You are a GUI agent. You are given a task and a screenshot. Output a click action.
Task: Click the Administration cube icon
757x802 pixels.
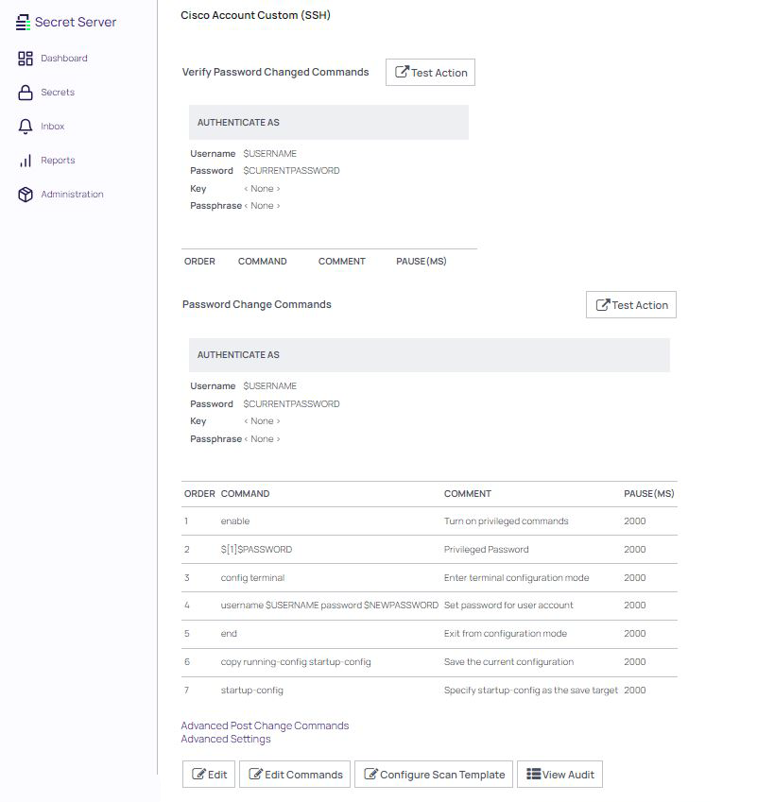pyautogui.click(x=26, y=195)
